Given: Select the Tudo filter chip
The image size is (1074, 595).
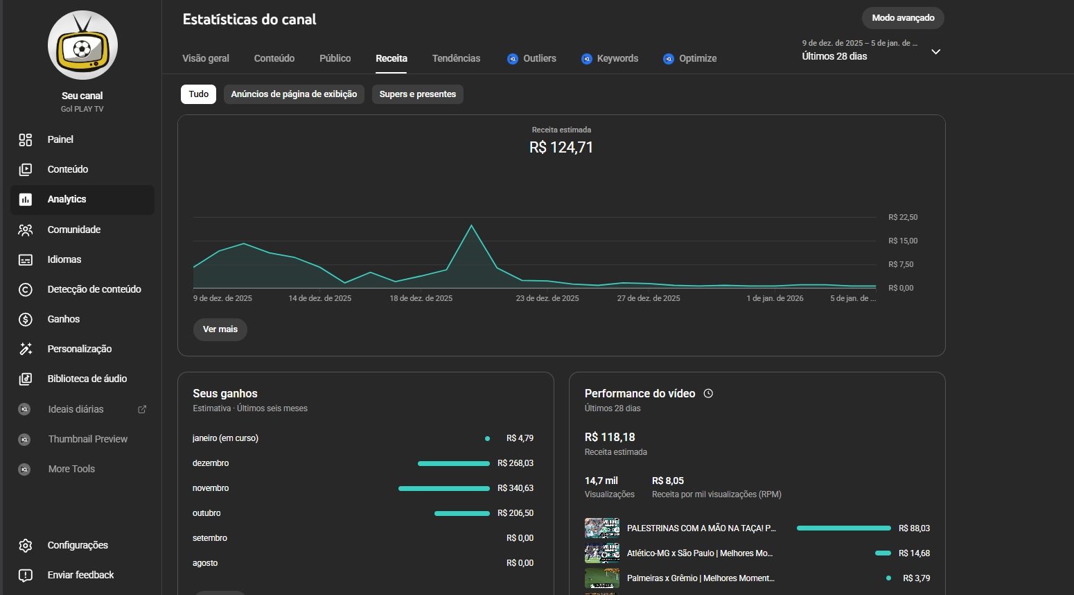Looking at the screenshot, I should (198, 94).
